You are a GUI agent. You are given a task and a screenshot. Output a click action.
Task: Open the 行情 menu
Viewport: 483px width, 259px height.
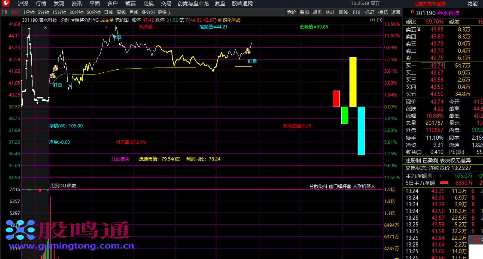pos(41,4)
